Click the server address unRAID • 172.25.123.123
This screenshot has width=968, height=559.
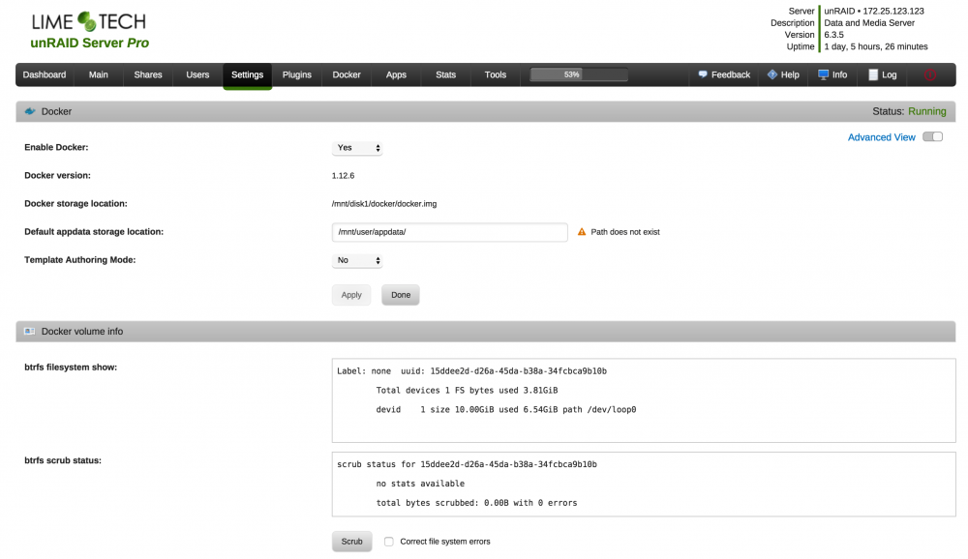pos(874,11)
